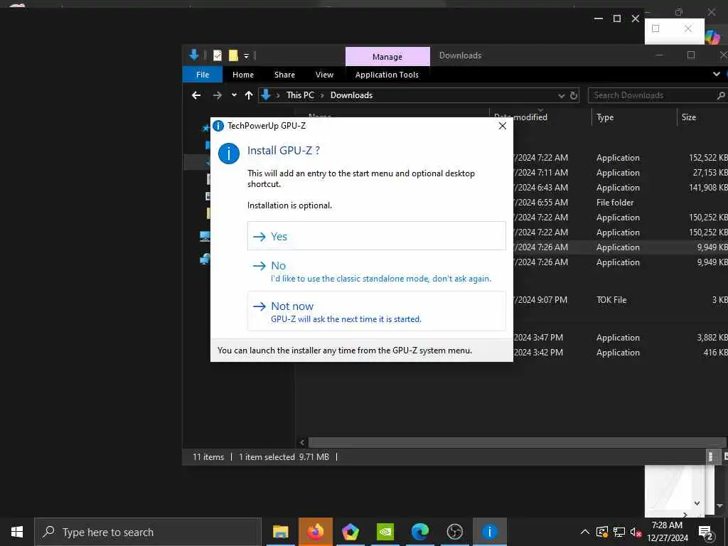Image resolution: width=728 pixels, height=546 pixels.
Task: Expand the address bar history dropdown
Action: click(x=562, y=96)
